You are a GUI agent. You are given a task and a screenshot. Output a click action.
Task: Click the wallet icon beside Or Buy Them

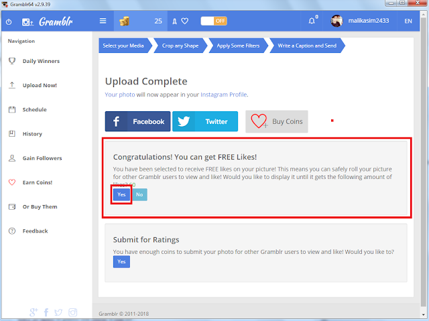[x=12, y=206]
